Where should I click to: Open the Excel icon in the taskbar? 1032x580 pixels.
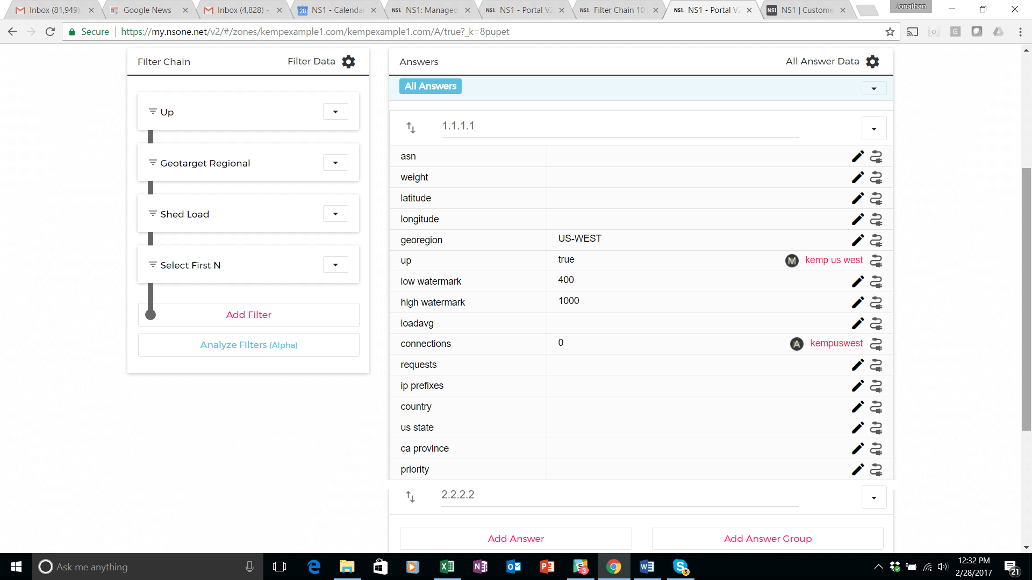[x=447, y=567]
